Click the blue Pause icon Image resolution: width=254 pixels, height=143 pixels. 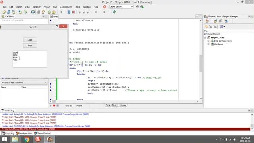69,12
